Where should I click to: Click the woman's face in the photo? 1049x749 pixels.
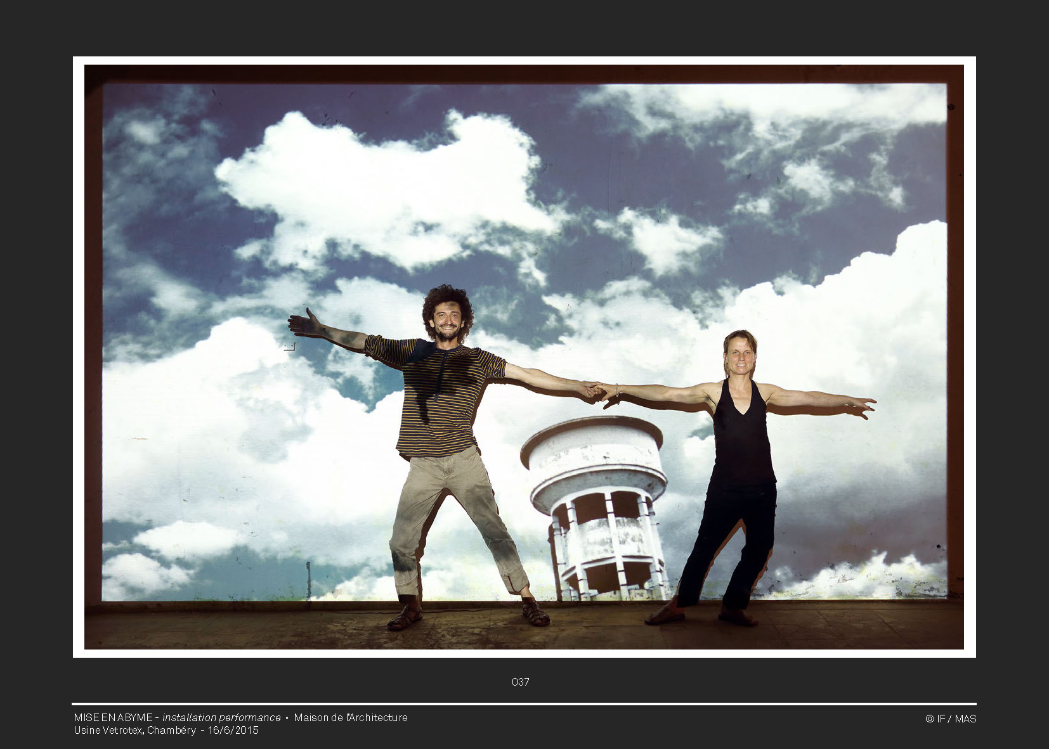point(740,357)
